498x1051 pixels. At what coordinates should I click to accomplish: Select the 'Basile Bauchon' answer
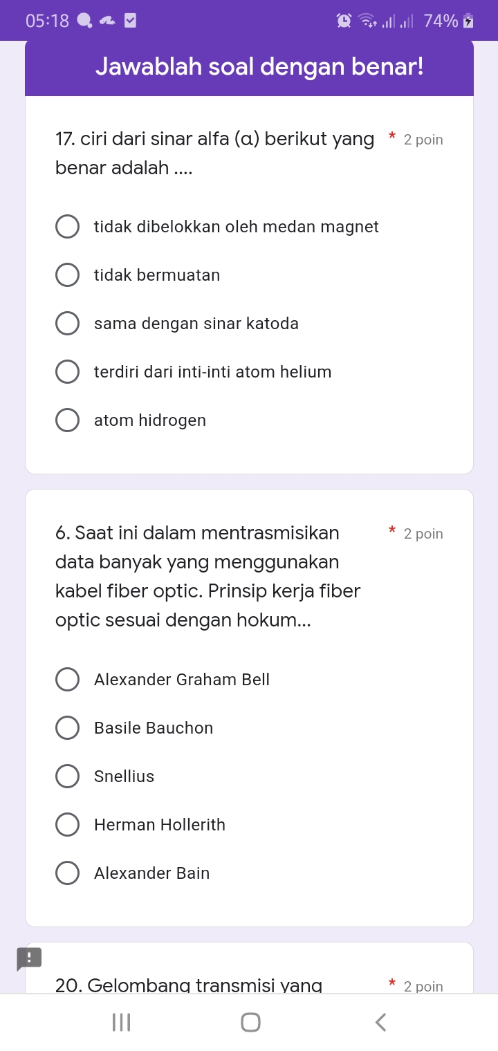(67, 728)
